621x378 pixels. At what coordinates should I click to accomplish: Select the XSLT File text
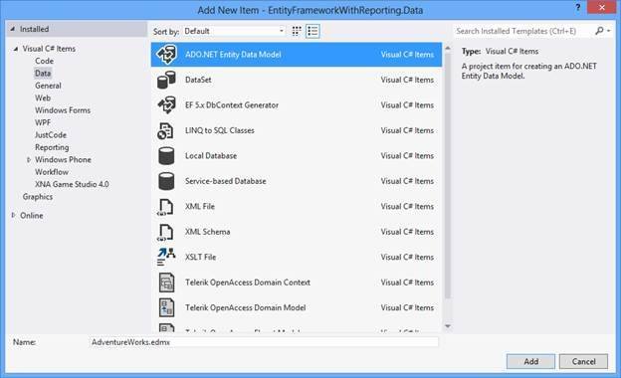(200, 257)
